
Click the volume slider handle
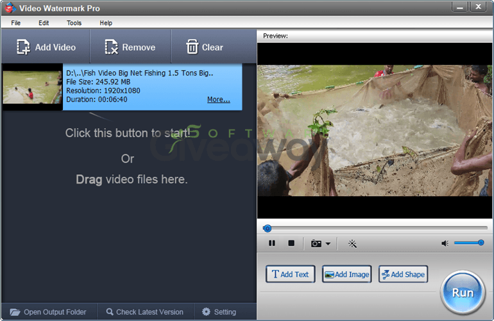(481, 243)
